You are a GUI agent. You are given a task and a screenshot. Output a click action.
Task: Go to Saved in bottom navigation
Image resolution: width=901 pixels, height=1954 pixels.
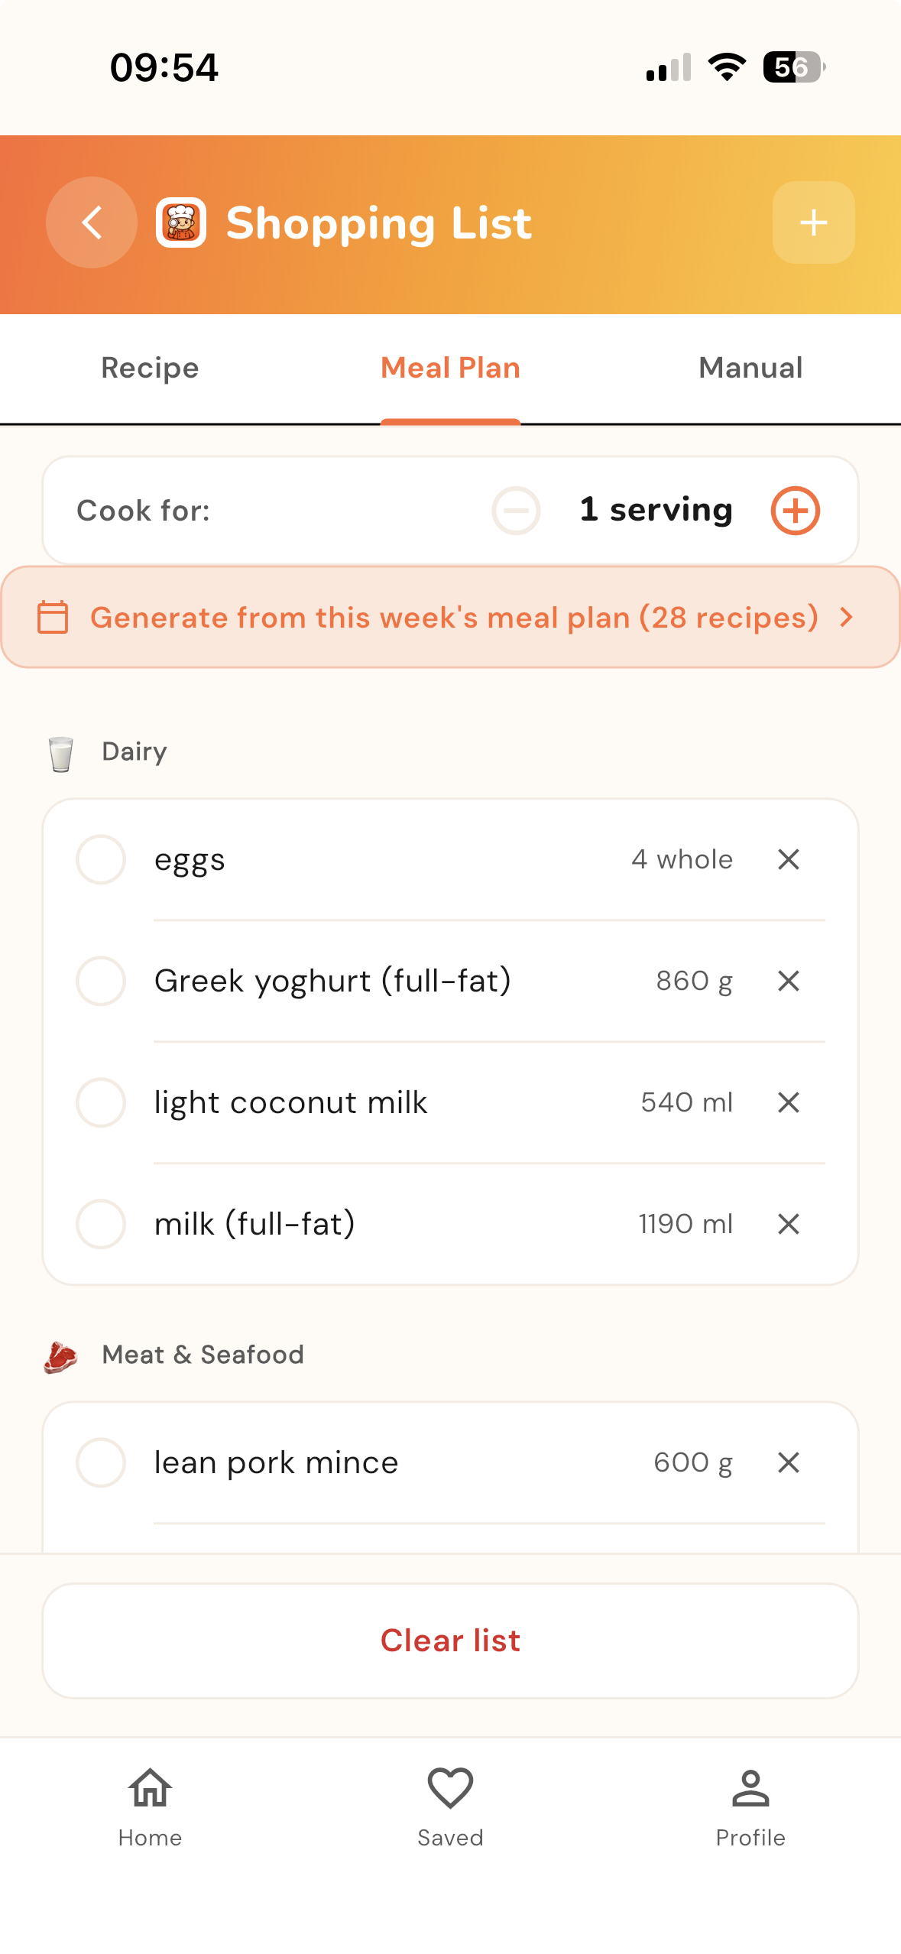(450, 1807)
